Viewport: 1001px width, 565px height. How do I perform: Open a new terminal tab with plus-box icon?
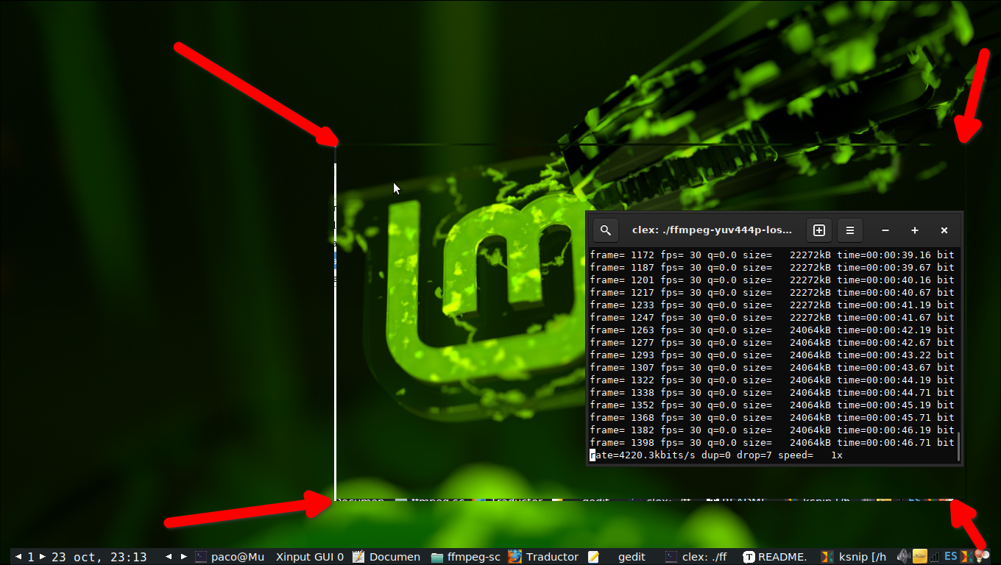pos(818,230)
